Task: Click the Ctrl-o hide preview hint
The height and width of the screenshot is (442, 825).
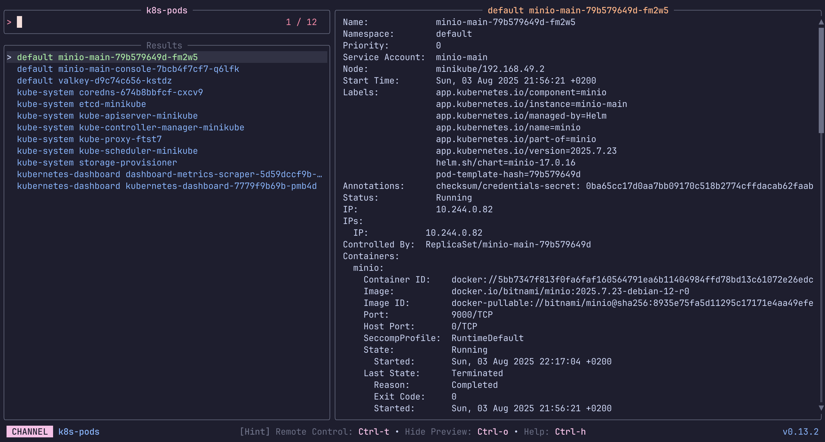Action: [493, 432]
